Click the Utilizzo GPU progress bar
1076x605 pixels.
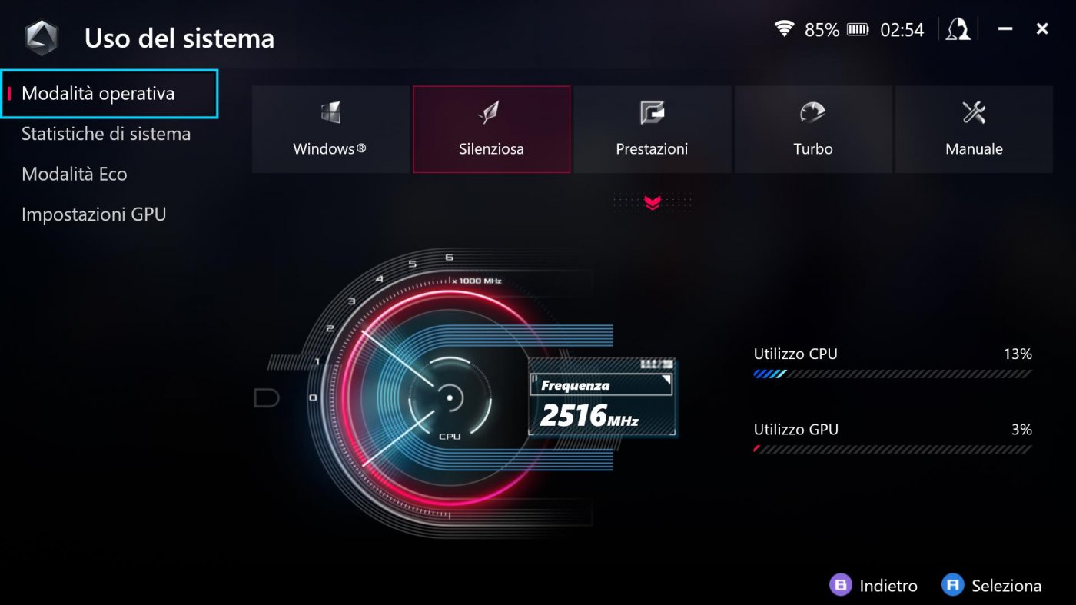[893, 449]
